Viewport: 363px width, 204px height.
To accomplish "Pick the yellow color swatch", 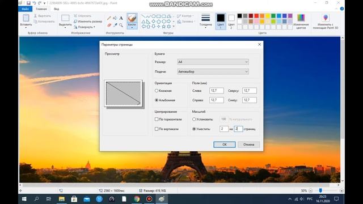I will coord(268,16).
